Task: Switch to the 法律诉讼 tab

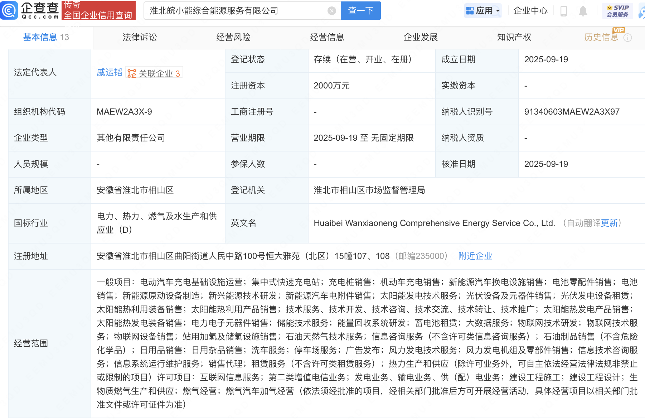Action: [140, 37]
